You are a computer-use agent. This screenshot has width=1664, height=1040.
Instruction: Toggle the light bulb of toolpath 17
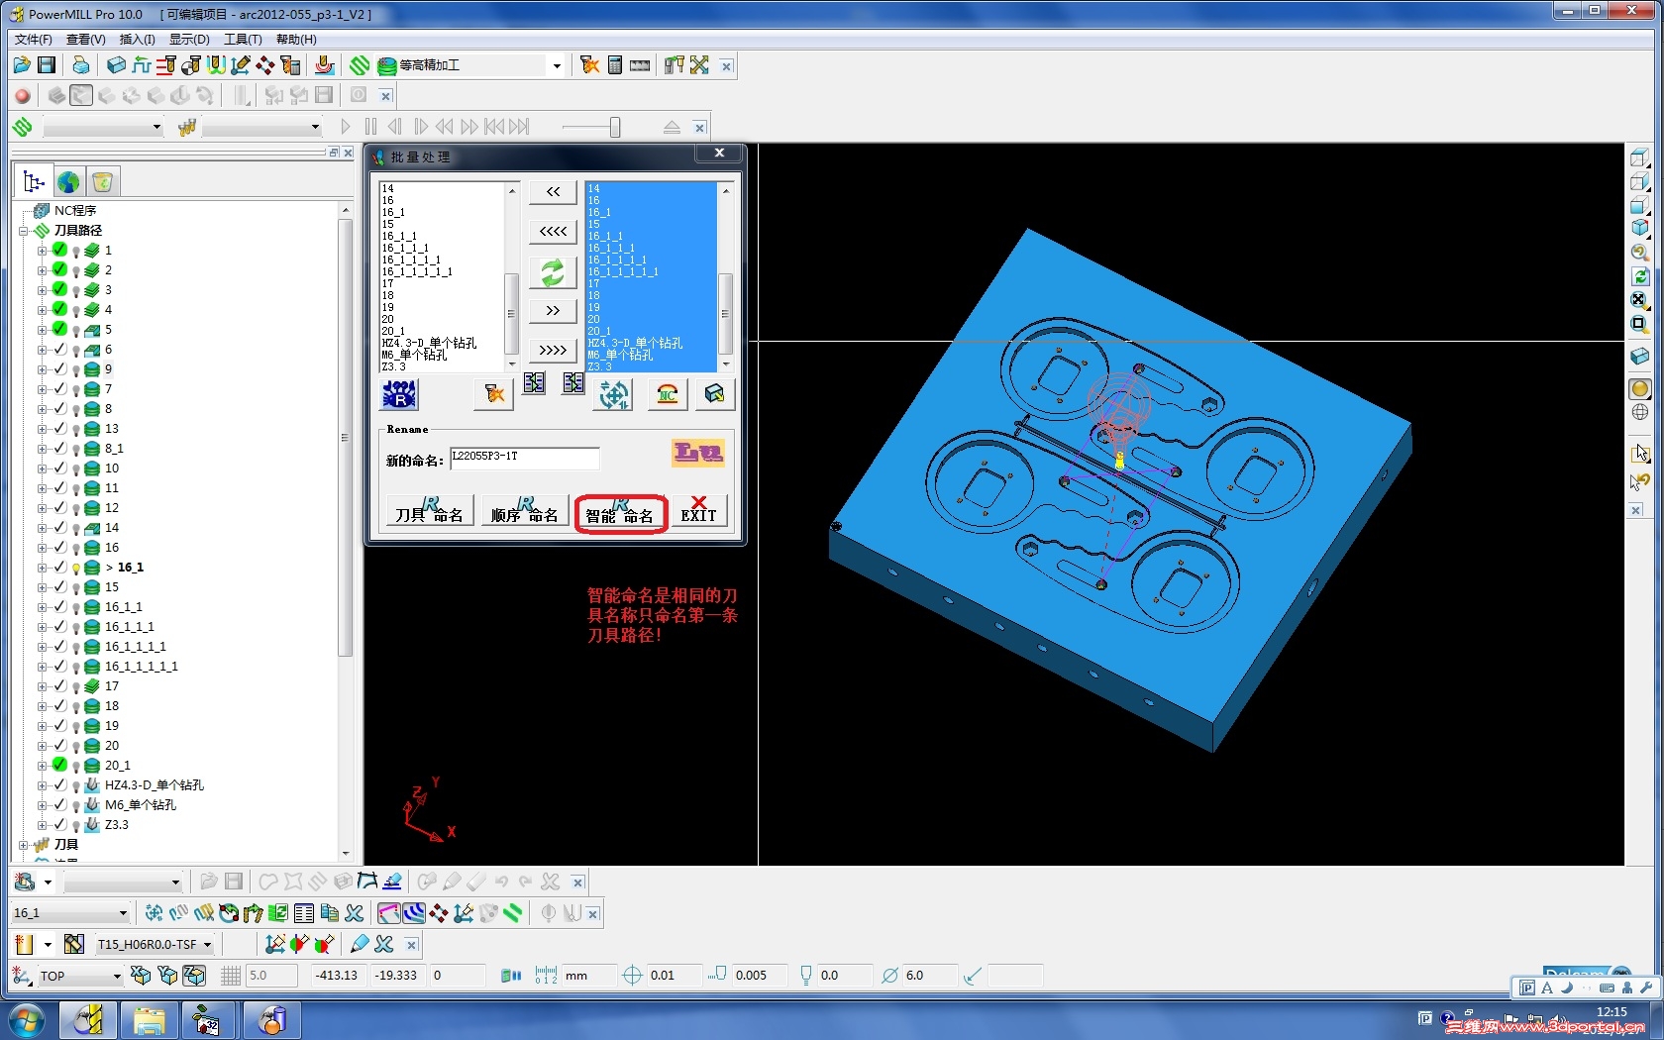[x=76, y=686]
